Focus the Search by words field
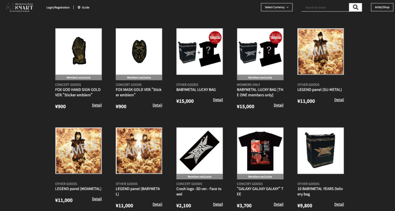This screenshot has height=211, width=395. point(325,8)
